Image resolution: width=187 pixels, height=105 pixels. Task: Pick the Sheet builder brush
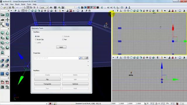pyautogui.click(x=7, y=43)
